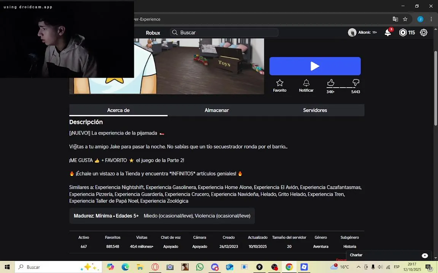Dislike the game with thumbs-down icon
Screen dimensions: 438x273
[x=355, y=82]
